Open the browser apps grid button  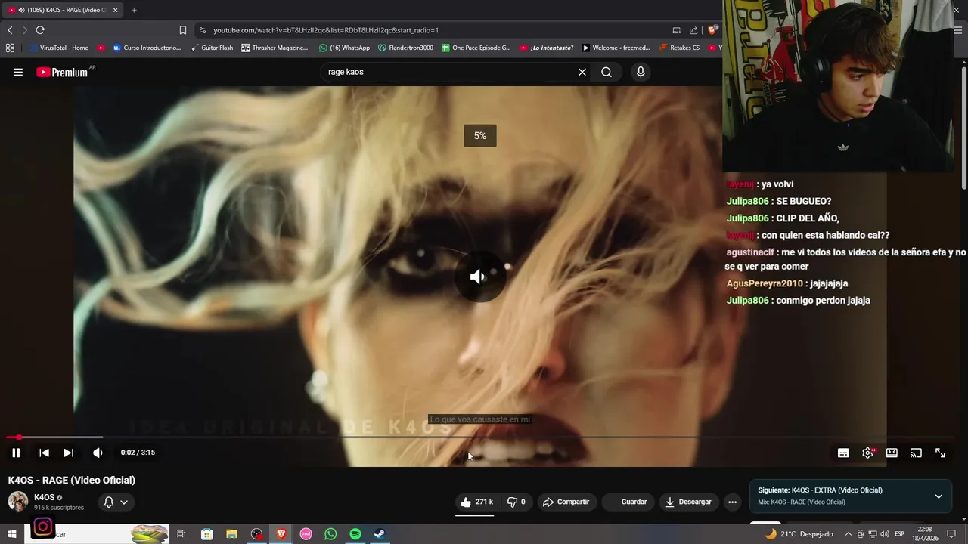[10, 48]
